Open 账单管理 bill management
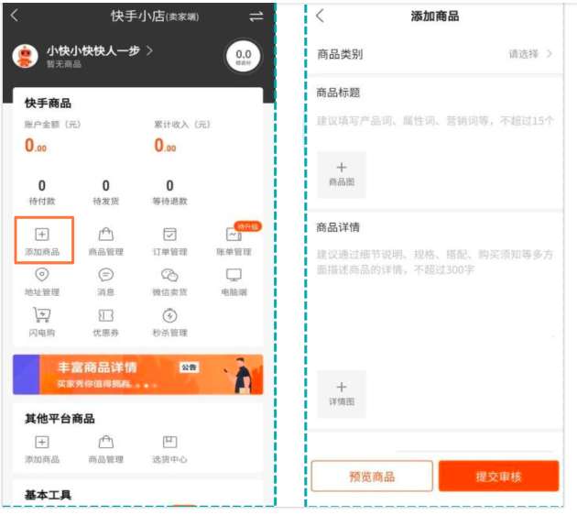This screenshot has height=515, width=577. point(234,242)
